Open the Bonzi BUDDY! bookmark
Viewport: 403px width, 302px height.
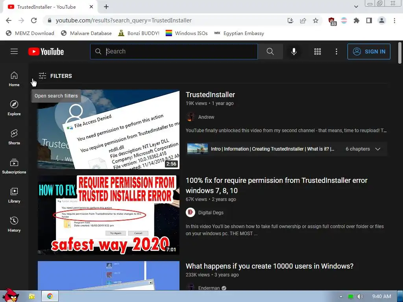pyautogui.click(x=139, y=33)
